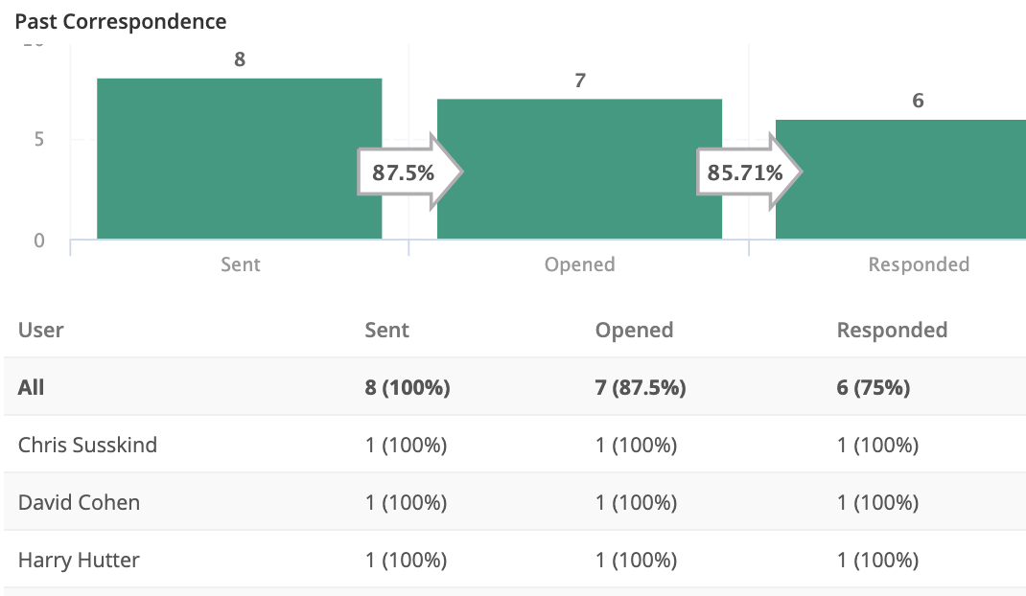Viewport: 1026px width, 596px height.
Task: Sort table by User column header
Action: coord(40,330)
